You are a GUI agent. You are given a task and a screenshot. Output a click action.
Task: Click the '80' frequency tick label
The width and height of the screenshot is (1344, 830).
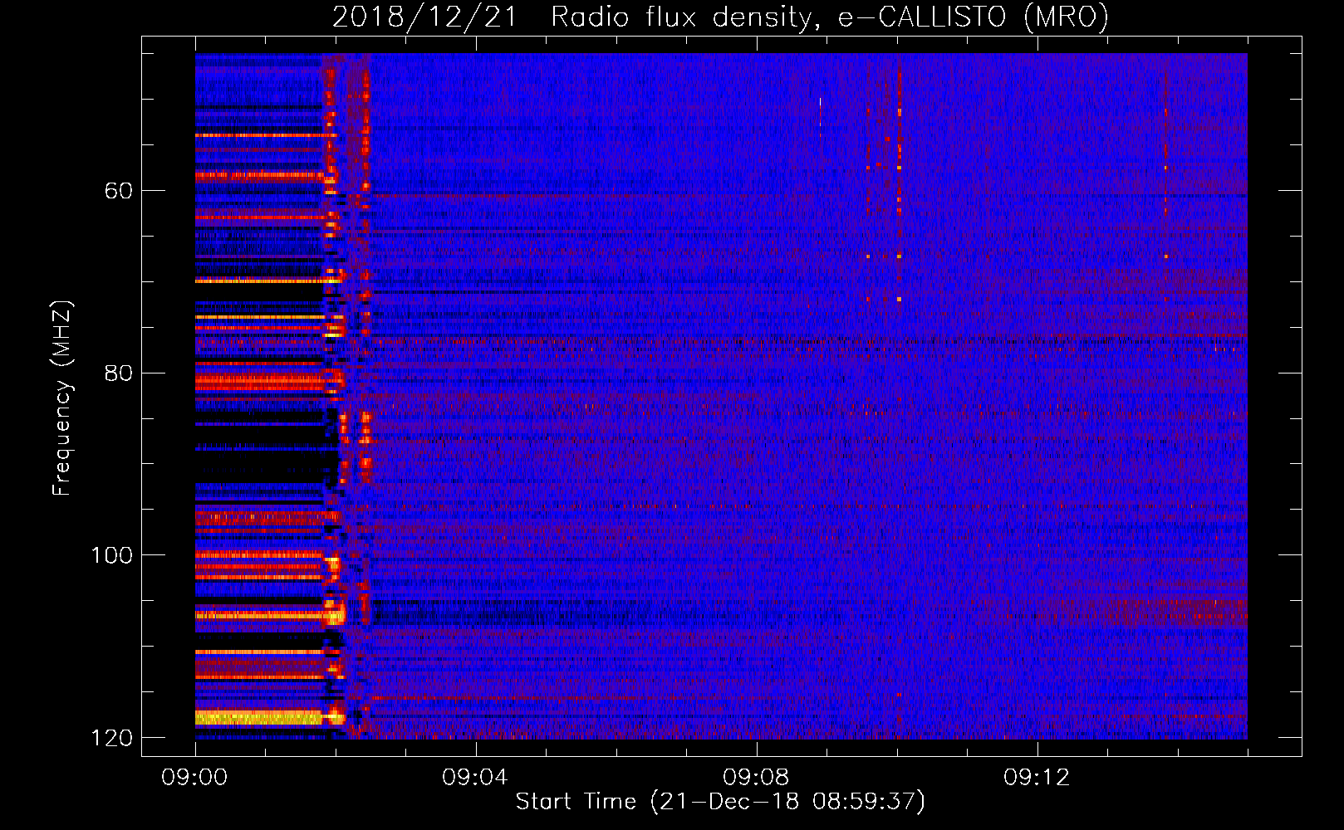pos(119,373)
